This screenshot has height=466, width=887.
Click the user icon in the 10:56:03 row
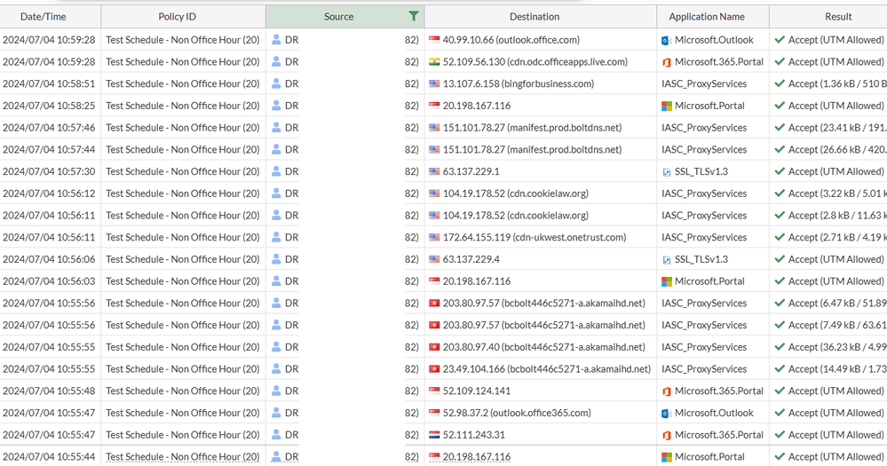coord(276,280)
